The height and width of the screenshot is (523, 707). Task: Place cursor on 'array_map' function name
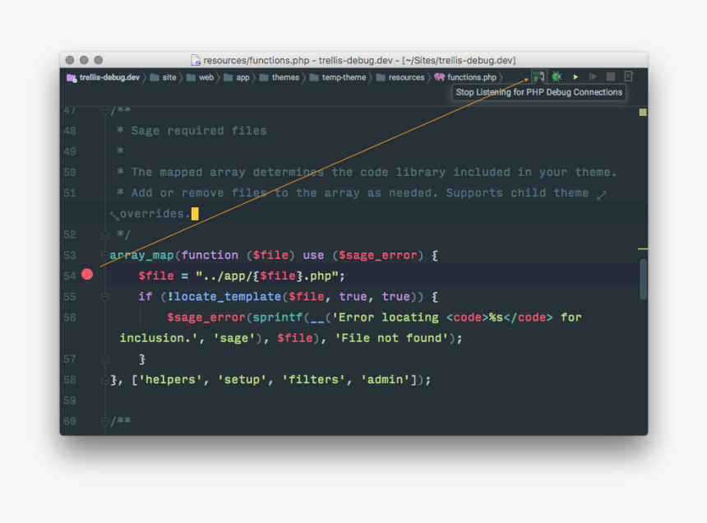pyautogui.click(x=141, y=255)
